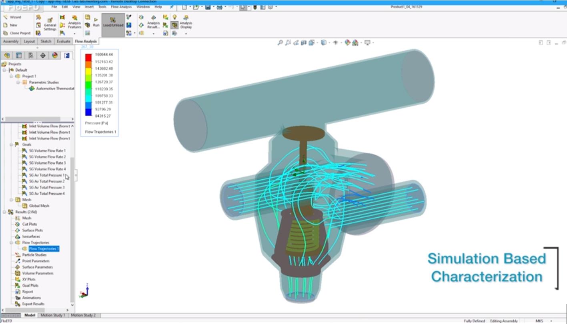The height and width of the screenshot is (325, 567).
Task: Collapse the Goals tree node
Action: (12, 144)
